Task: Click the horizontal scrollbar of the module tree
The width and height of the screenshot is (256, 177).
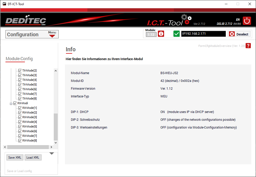Action: pos(28,147)
